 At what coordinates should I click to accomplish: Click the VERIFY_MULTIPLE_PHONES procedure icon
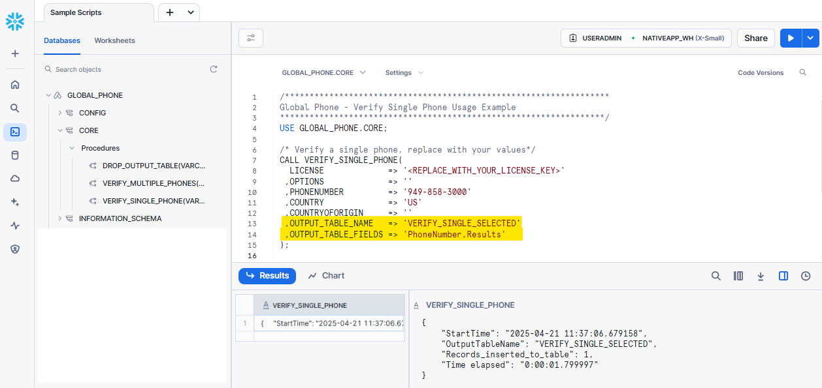tap(93, 183)
